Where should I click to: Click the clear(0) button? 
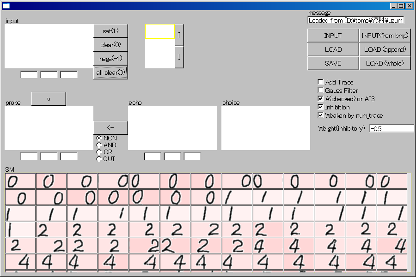pos(110,45)
